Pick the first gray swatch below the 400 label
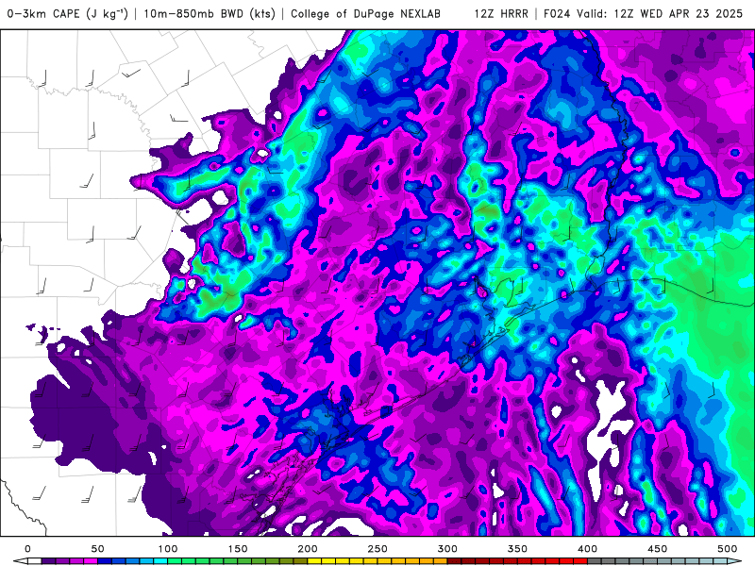The height and width of the screenshot is (566, 755). tap(595, 561)
